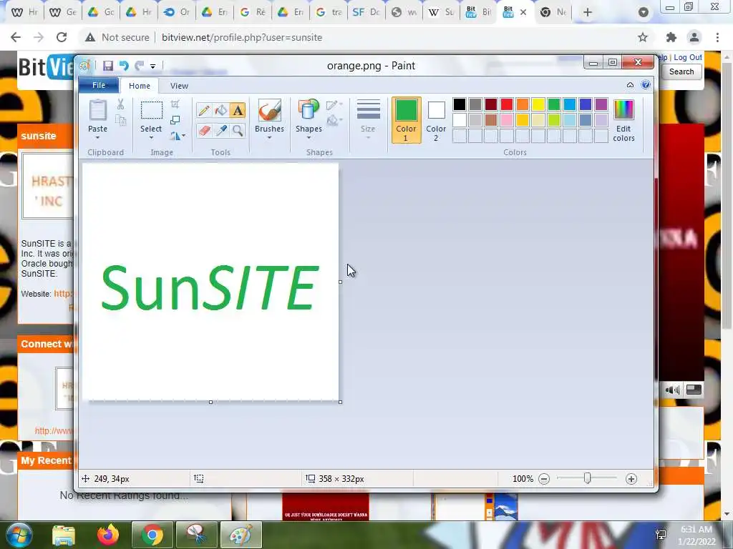Switch to the SF browser tab
Viewport: 733px width, 549px height.
(x=366, y=13)
